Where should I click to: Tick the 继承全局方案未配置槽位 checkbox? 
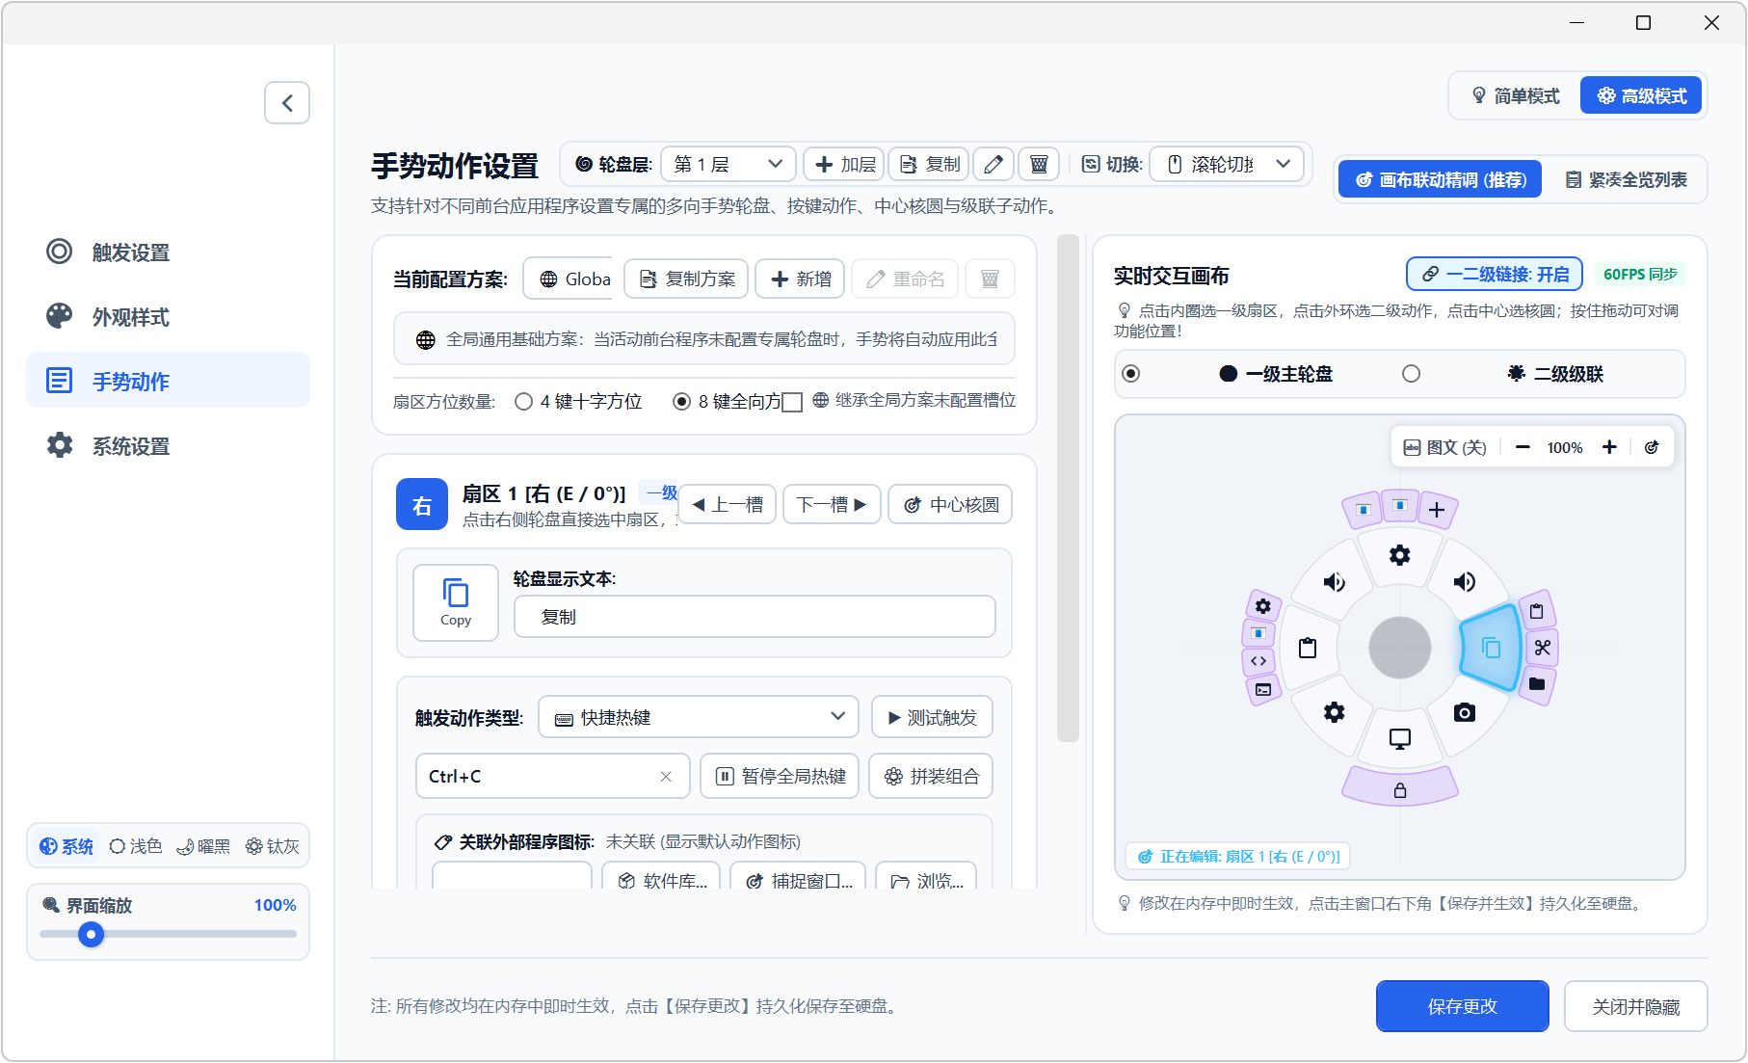point(792,402)
